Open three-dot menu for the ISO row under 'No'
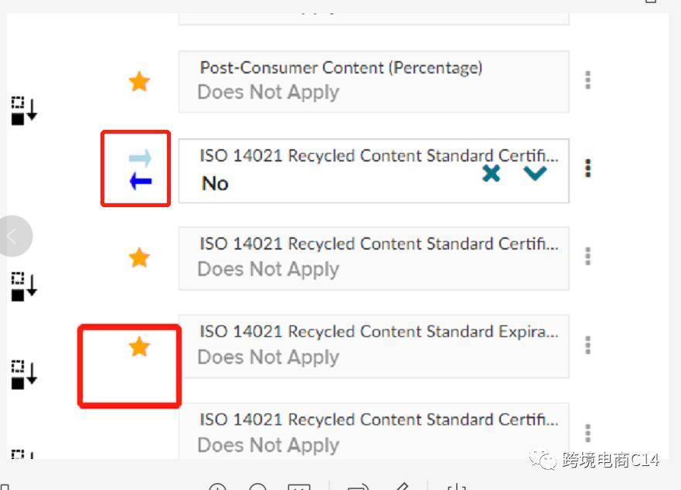Screen dimensions: 681x490 pos(588,256)
